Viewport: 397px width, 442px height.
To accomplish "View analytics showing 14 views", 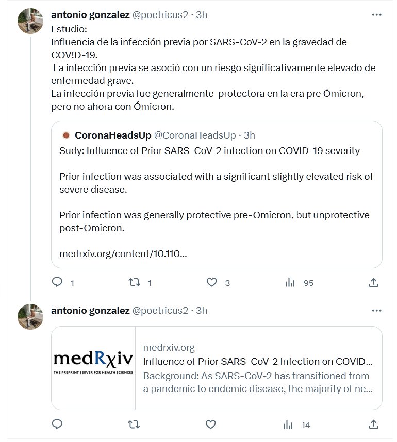I will point(290,424).
